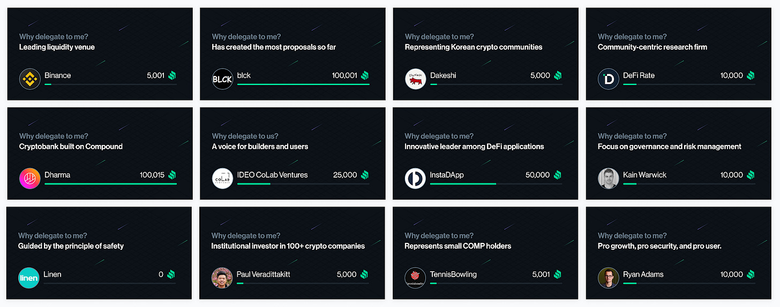Click Kain Warwick's profile photo
The image size is (780, 307).
click(x=608, y=179)
